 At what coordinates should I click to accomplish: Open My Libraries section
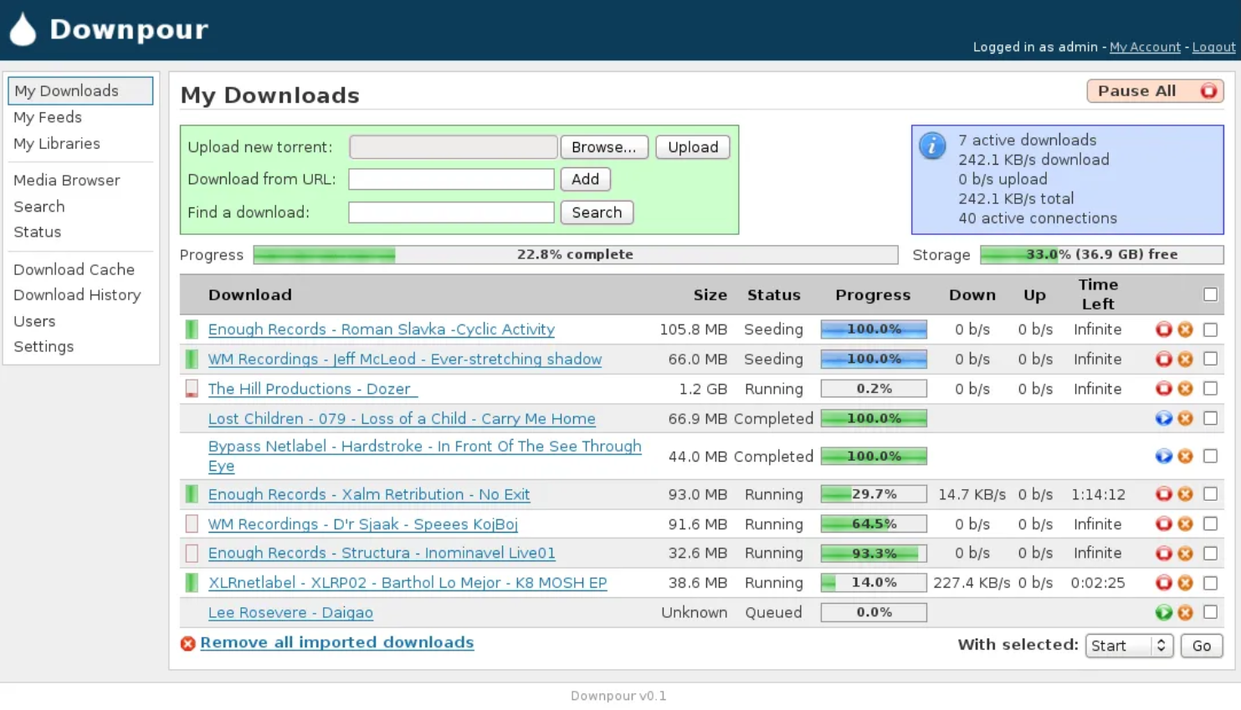(x=57, y=143)
